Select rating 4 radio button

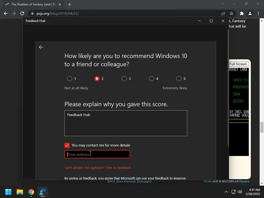(152, 79)
